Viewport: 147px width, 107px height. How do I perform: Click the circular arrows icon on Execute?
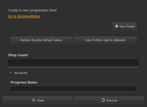coord(103,100)
